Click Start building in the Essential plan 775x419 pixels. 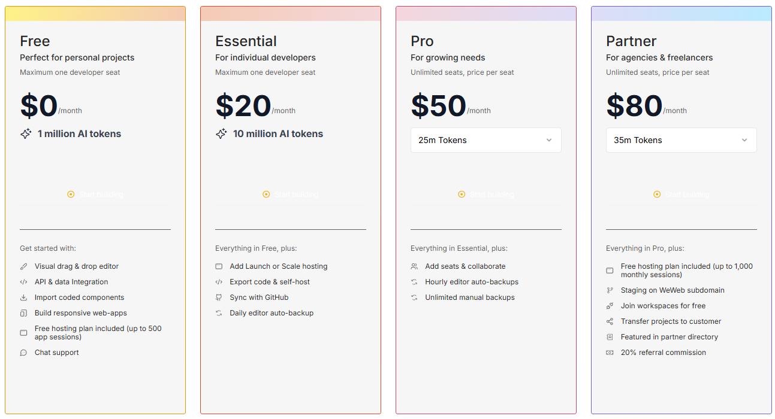[290, 194]
